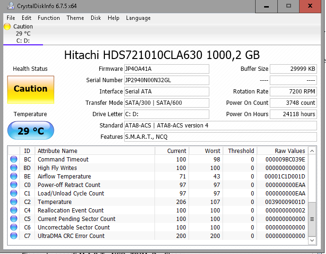Open the Language menu
The width and height of the screenshot is (326, 254).
coord(138,18)
